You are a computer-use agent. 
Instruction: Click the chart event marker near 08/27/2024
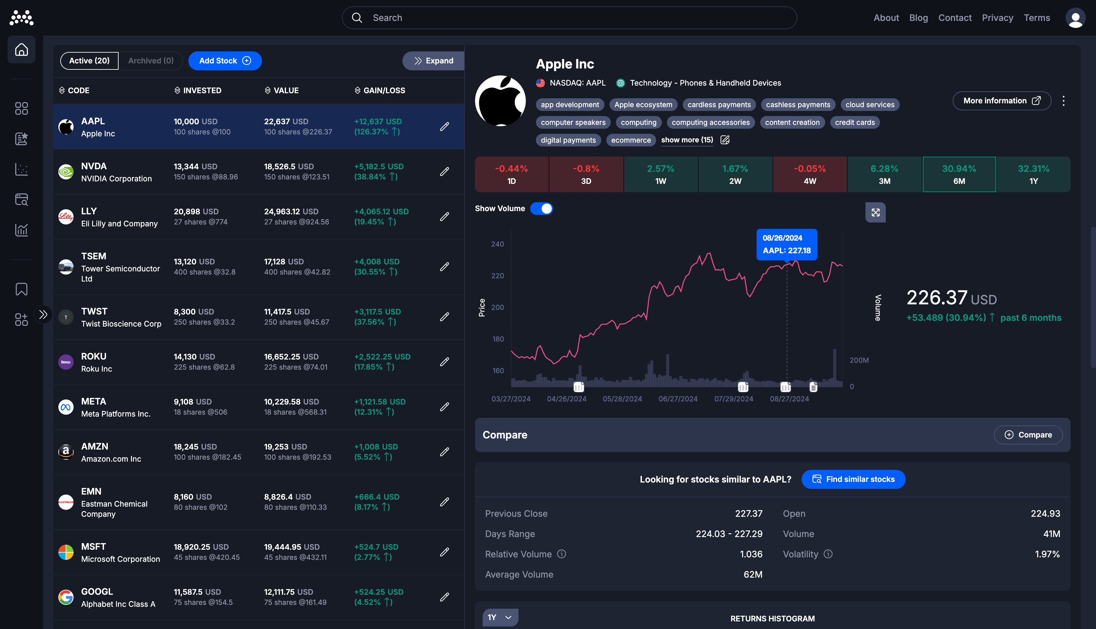click(786, 387)
